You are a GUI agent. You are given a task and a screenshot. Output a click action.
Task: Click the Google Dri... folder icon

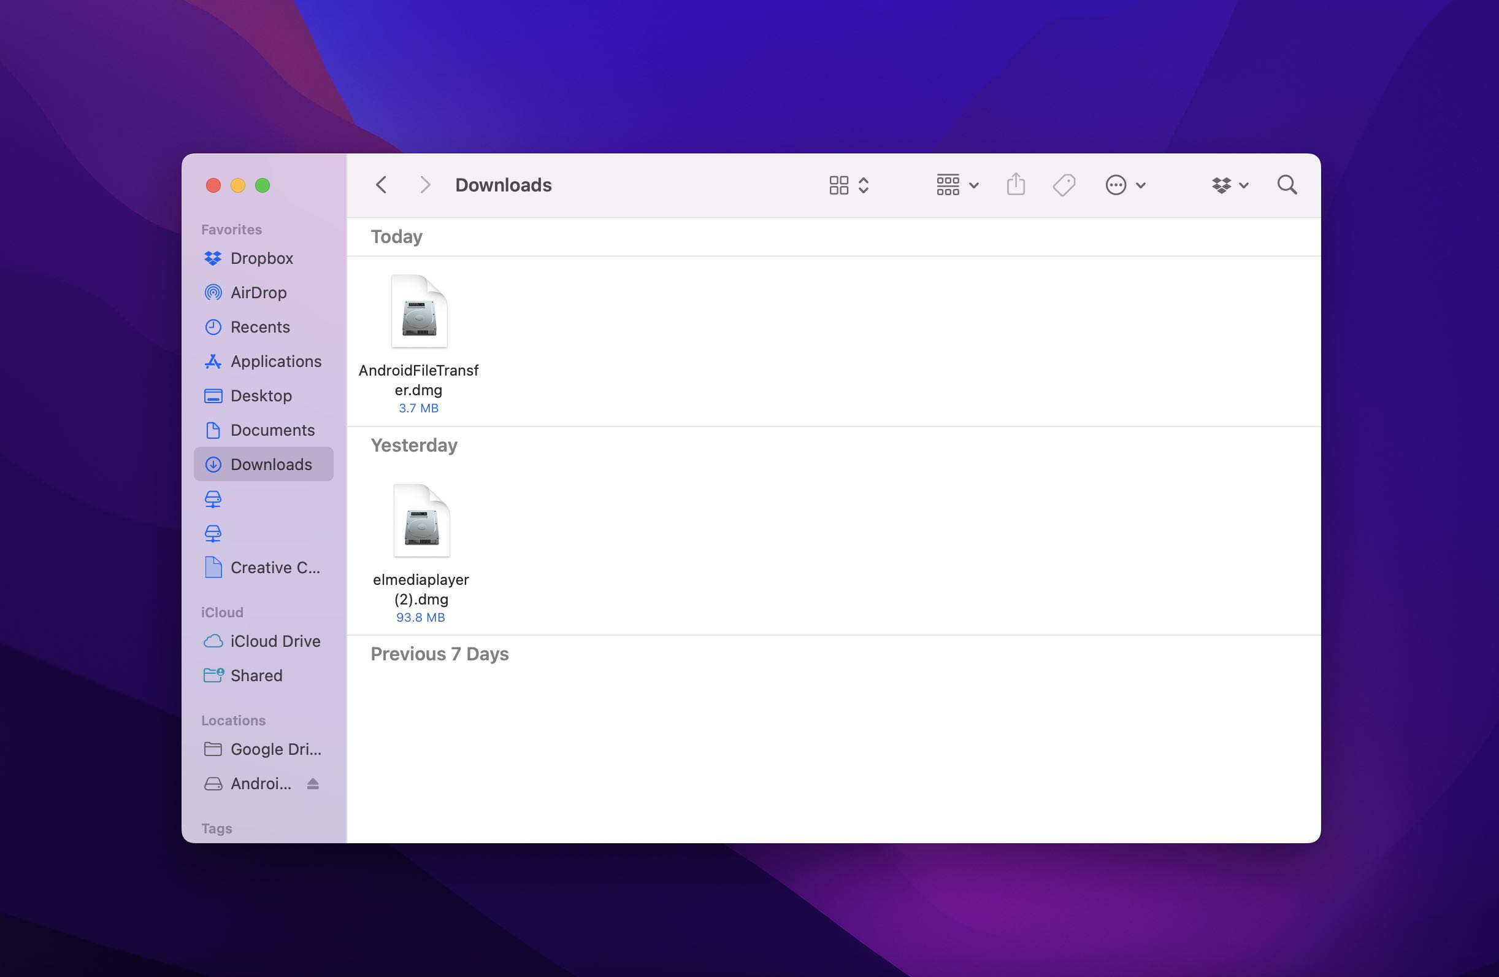coord(213,749)
